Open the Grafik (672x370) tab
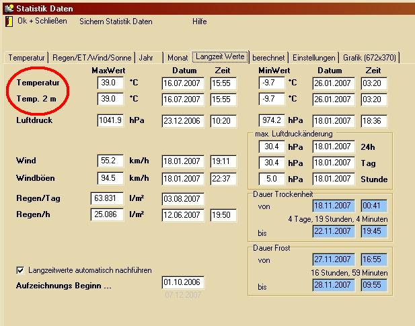This screenshot has height=326, width=415. tap(369, 58)
